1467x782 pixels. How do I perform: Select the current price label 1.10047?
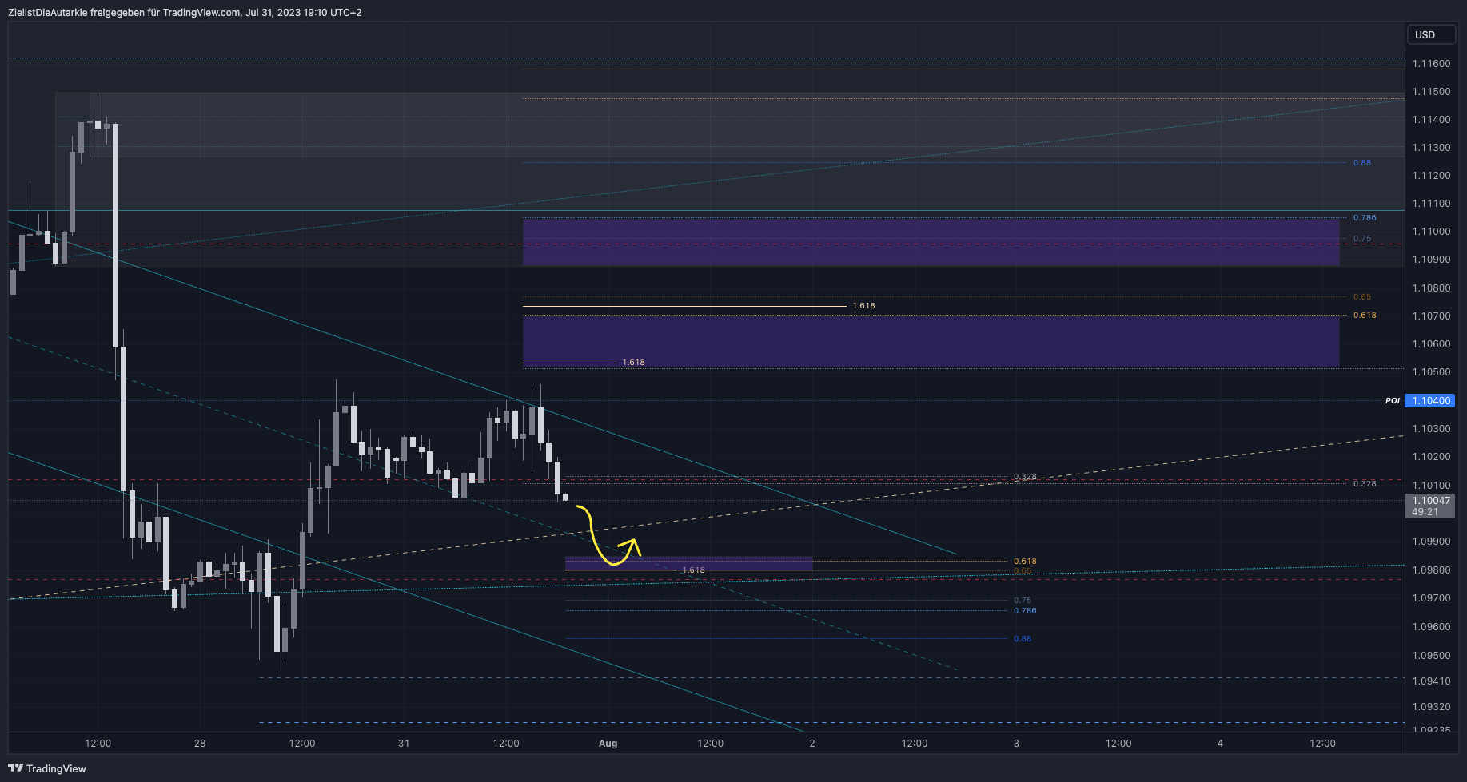pos(1430,501)
